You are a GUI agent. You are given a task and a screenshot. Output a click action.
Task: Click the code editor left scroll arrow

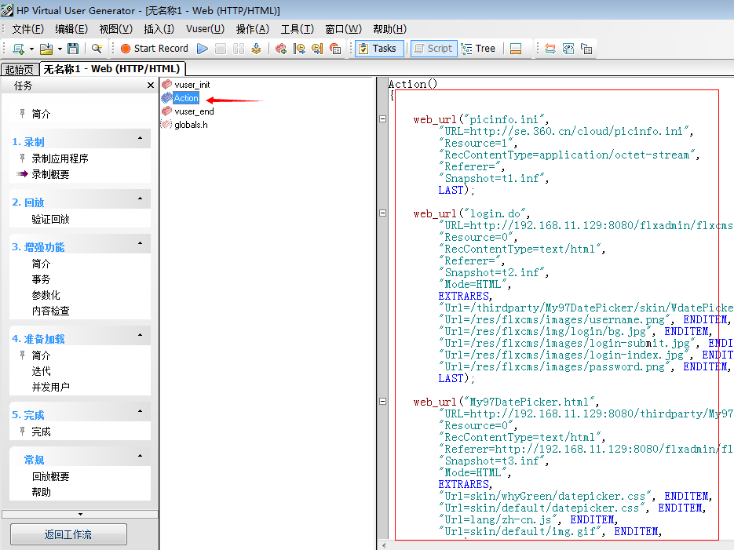tap(384, 545)
